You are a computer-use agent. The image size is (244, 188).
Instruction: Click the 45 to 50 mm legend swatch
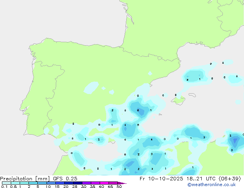point(113,183)
